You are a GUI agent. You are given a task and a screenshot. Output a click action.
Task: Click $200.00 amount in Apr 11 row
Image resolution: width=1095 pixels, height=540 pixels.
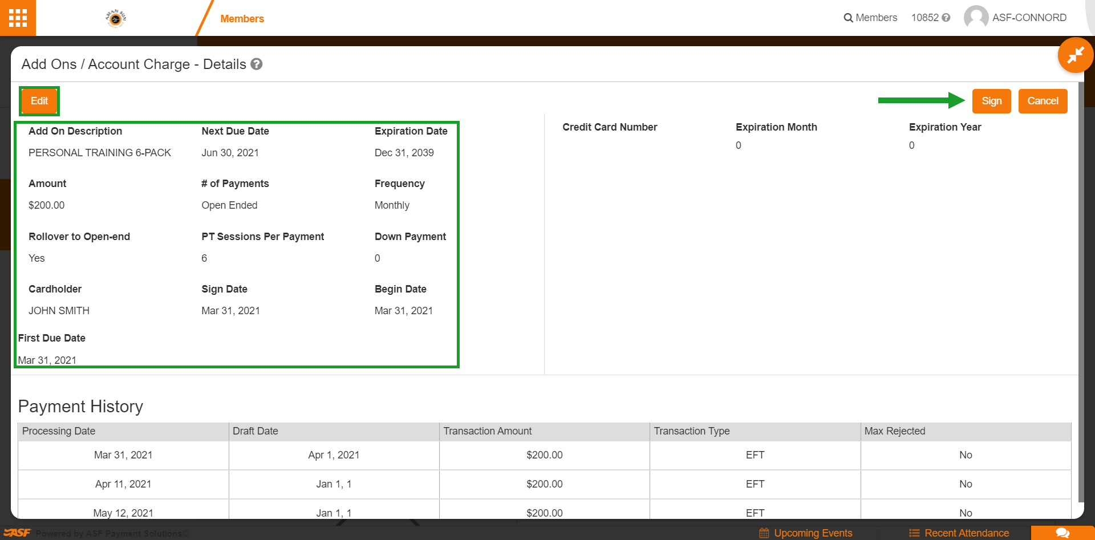click(x=544, y=484)
